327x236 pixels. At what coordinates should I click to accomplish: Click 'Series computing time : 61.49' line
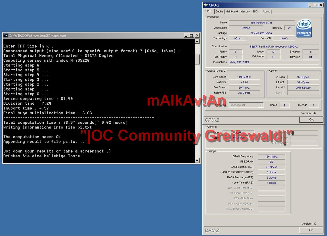point(38,98)
